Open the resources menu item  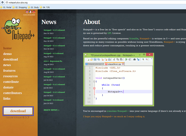coord(10,76)
